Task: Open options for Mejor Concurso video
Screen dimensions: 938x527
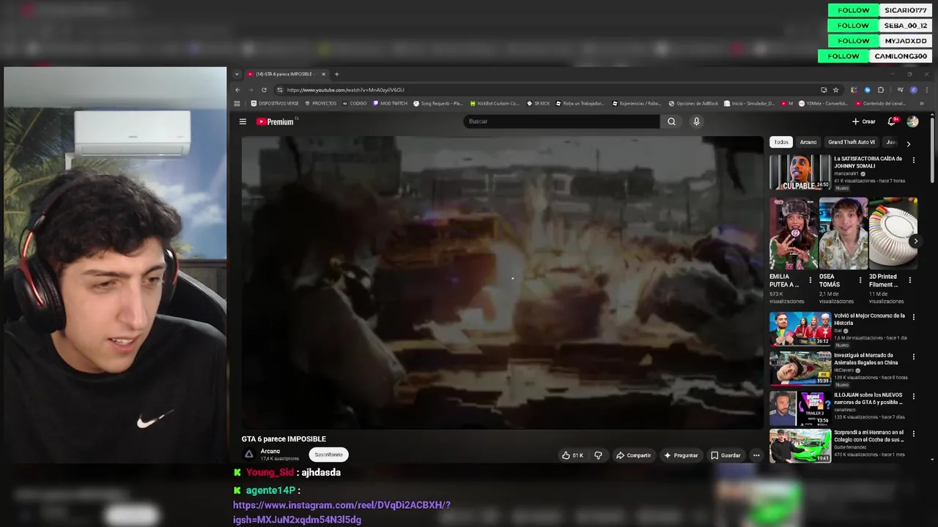Action: pos(913,318)
